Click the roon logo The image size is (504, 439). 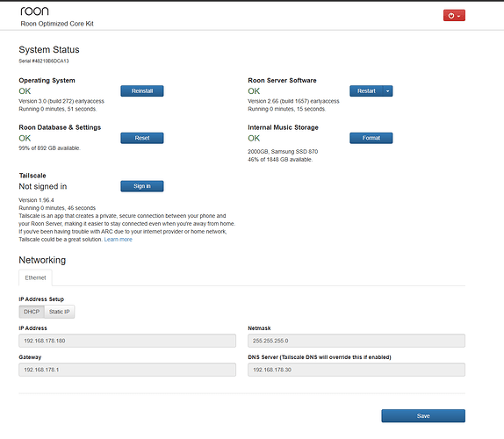click(34, 11)
